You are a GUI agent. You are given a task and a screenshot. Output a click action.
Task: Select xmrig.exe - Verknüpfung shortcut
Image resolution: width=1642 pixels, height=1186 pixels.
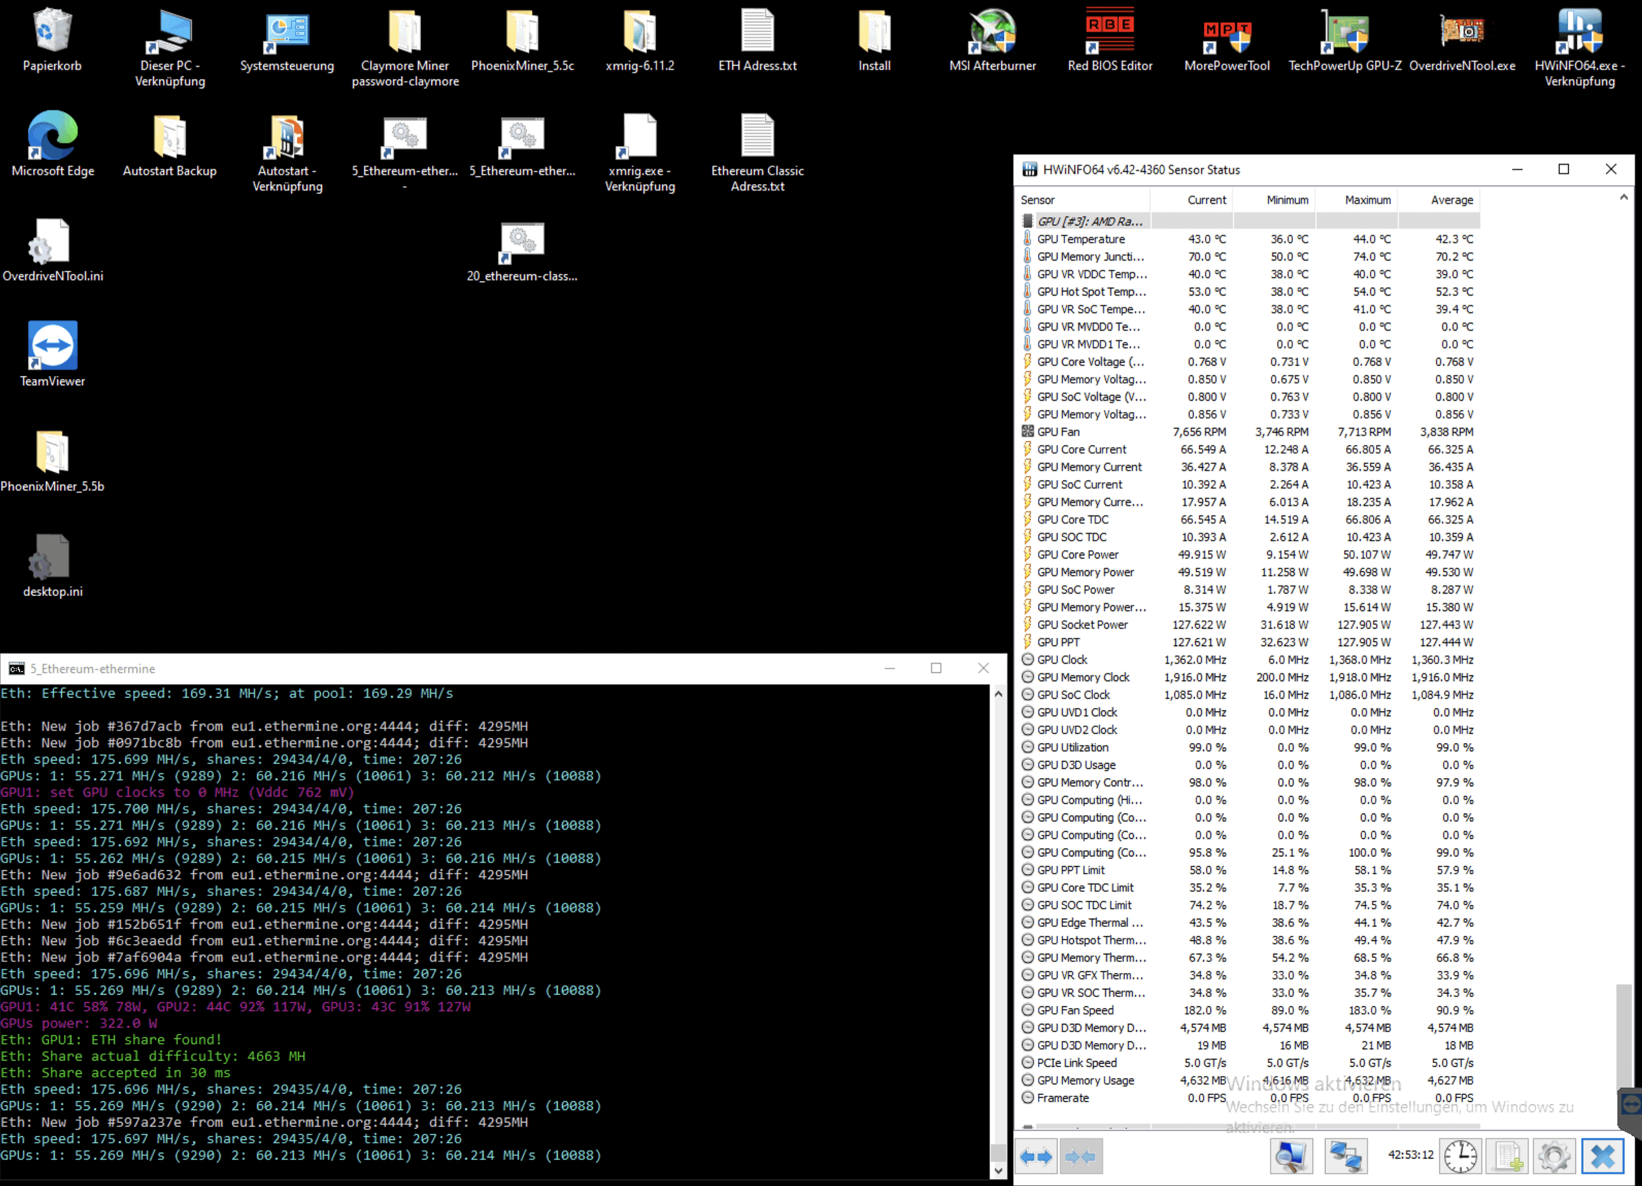pos(640,153)
